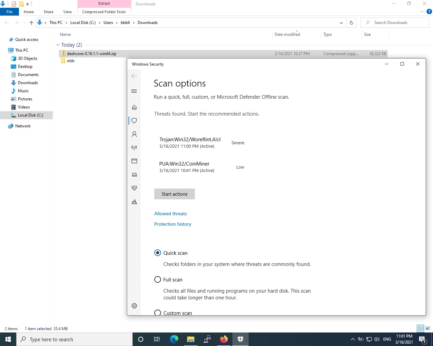Open Windows Security settings gear icon
Screen dimensions: 433x346
pyautogui.click(x=134, y=306)
